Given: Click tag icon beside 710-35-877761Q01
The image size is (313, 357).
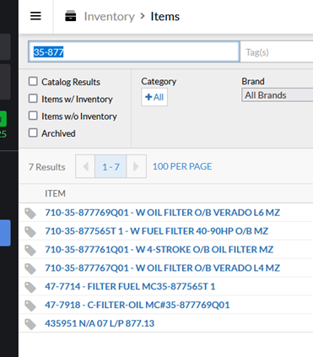Looking at the screenshot, I should pyautogui.click(x=30, y=251).
